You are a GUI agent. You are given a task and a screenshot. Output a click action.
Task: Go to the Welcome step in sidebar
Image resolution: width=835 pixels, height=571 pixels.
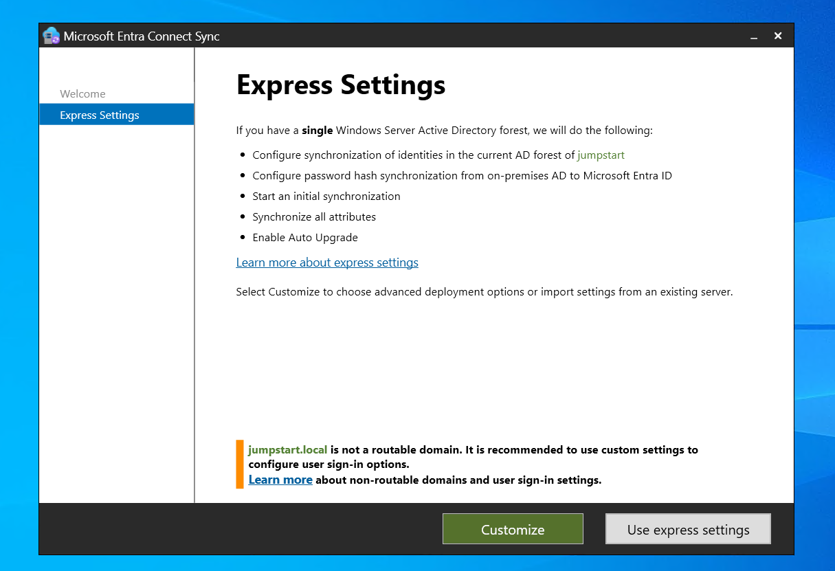point(82,94)
